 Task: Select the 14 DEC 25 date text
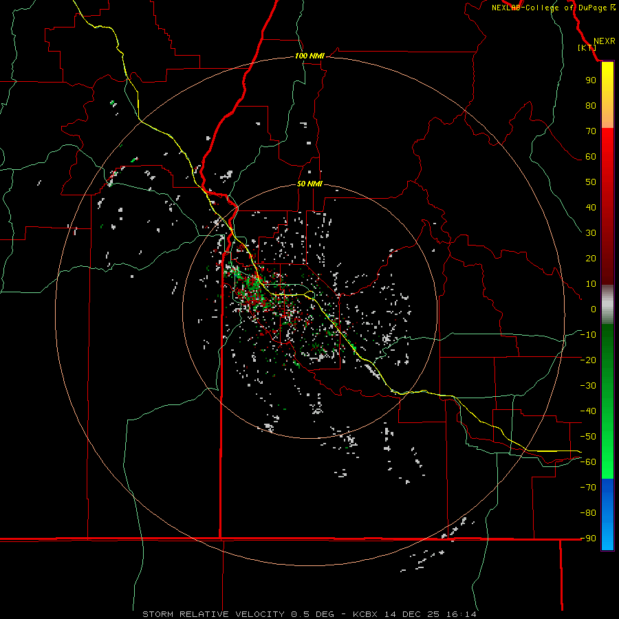click(x=412, y=614)
